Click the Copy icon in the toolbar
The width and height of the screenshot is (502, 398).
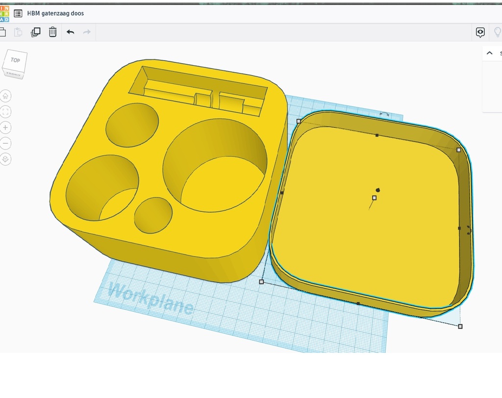(3, 32)
